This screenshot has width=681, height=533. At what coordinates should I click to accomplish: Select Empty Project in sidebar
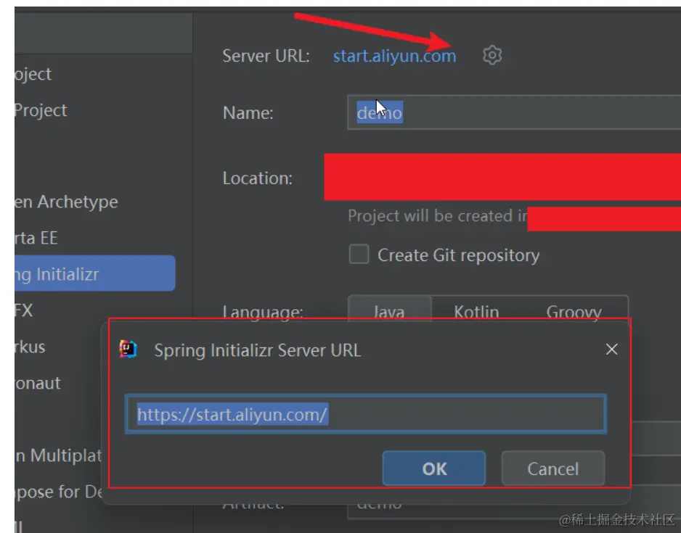(41, 110)
